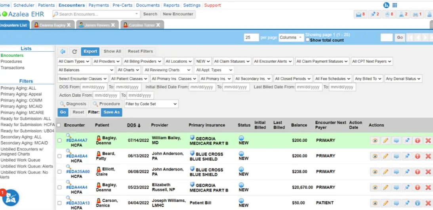Click the New Encounter button
This screenshot has height=210, width=433.
point(178,14)
